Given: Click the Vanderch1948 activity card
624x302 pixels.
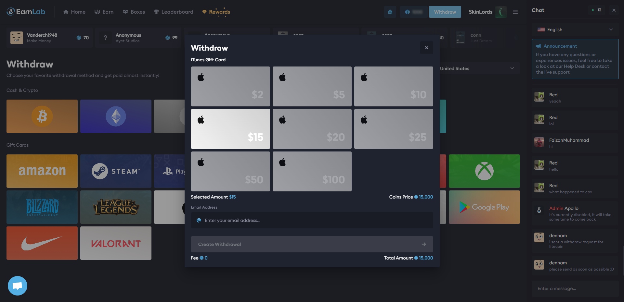Looking at the screenshot, I should [49, 38].
